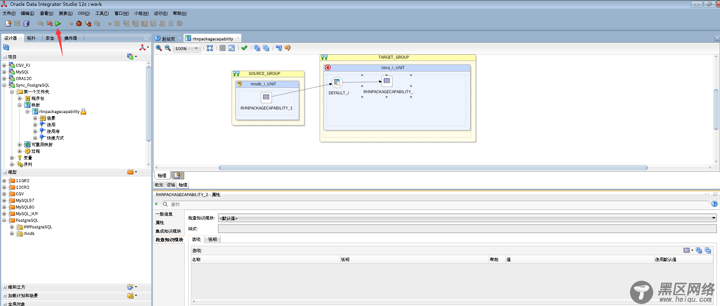720x306 pixels.
Task: Open the 100% zoom level dropdown
Action: [x=196, y=49]
